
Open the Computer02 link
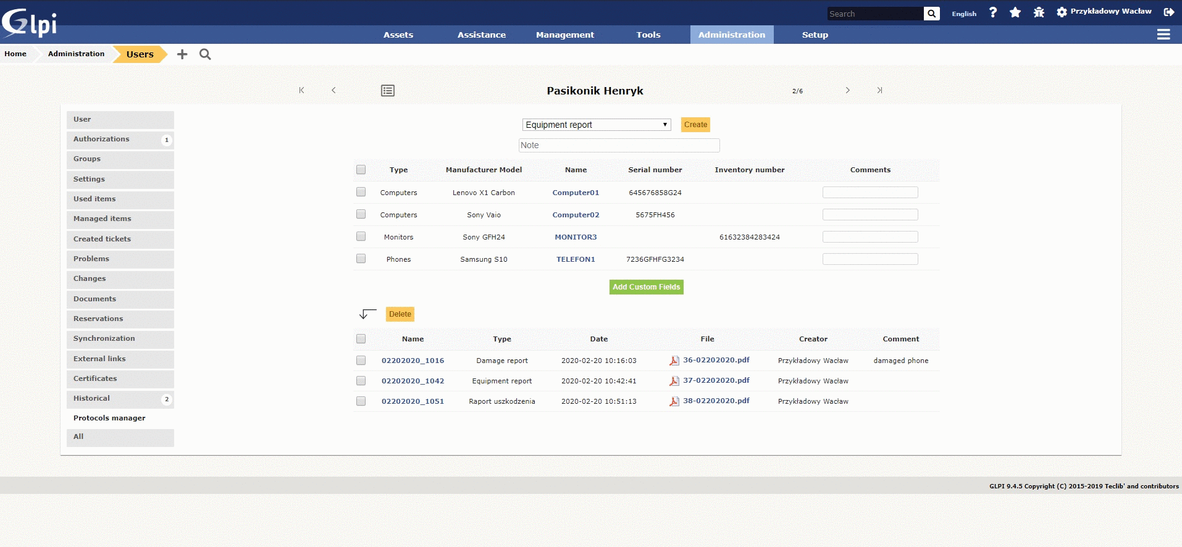(x=576, y=215)
